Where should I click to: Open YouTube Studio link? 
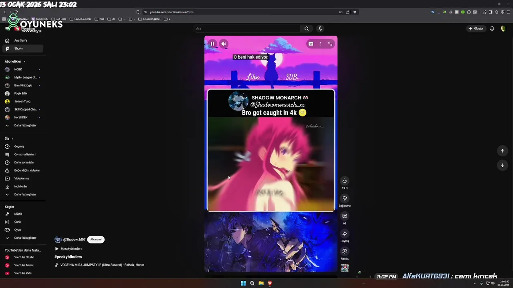(23, 257)
